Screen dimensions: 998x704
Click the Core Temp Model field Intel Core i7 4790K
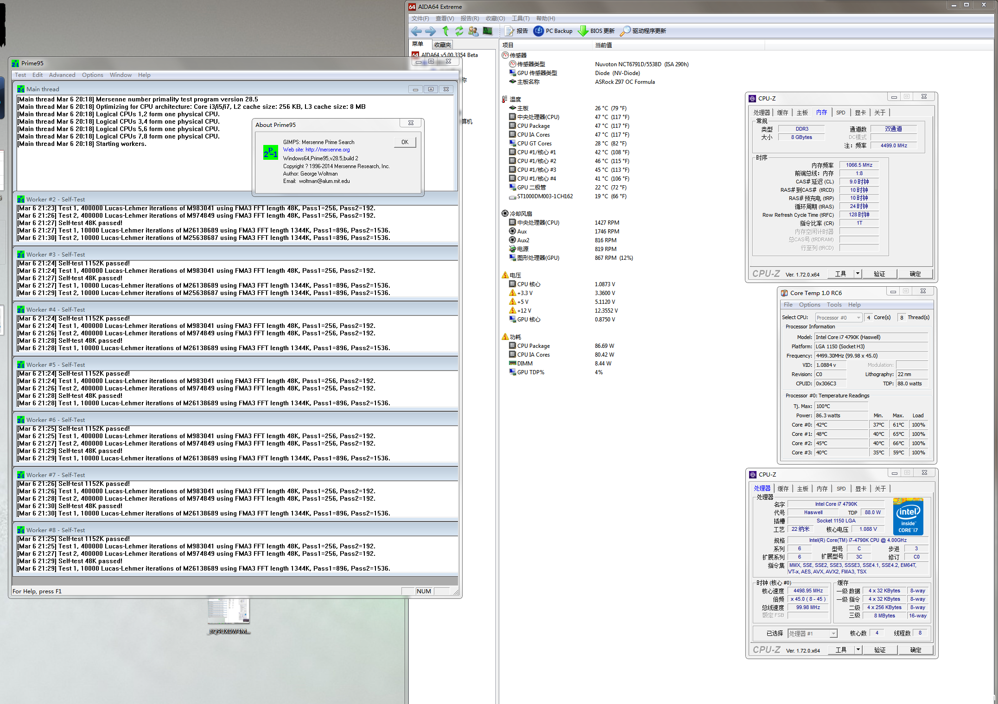871,337
